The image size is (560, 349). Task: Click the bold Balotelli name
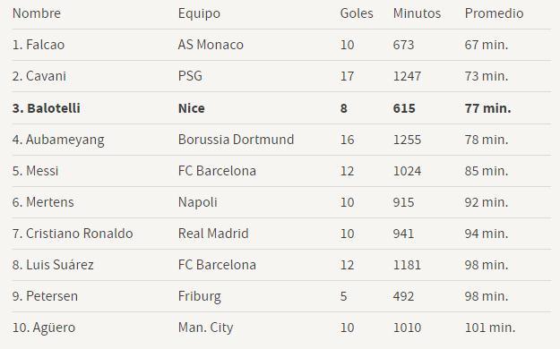(47, 108)
